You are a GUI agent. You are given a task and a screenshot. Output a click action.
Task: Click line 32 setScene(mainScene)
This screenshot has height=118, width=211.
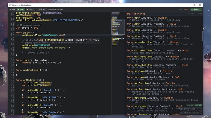tap(36, 45)
